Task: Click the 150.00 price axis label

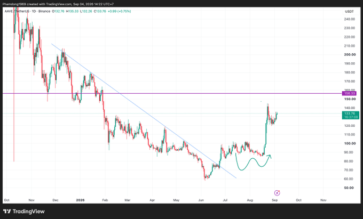Action: (x=350, y=99)
